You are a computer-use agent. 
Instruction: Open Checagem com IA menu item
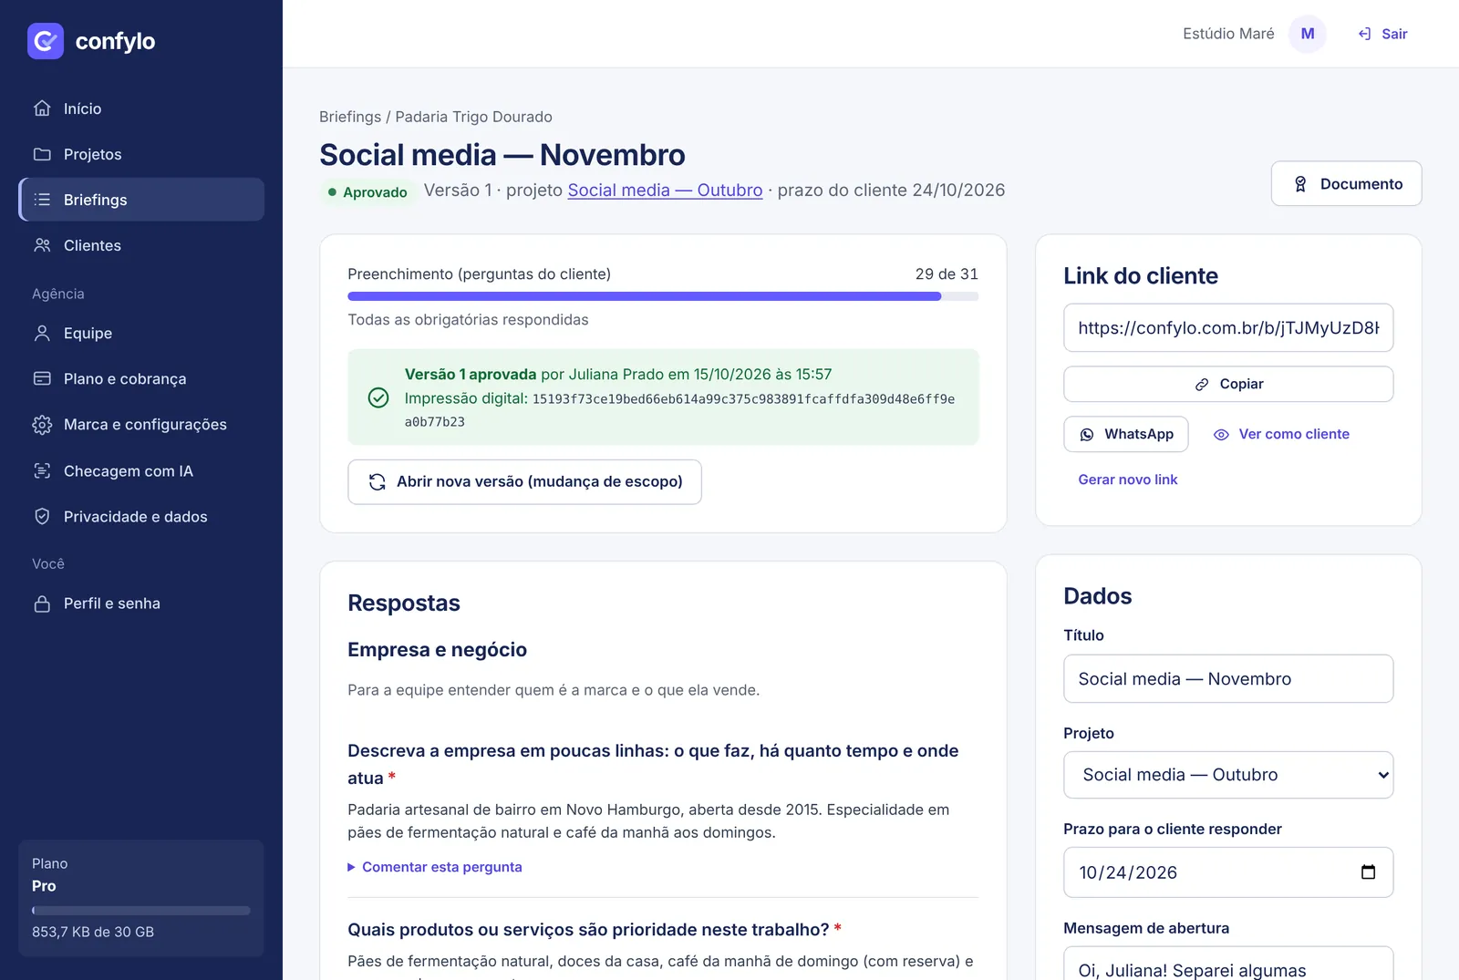click(141, 471)
